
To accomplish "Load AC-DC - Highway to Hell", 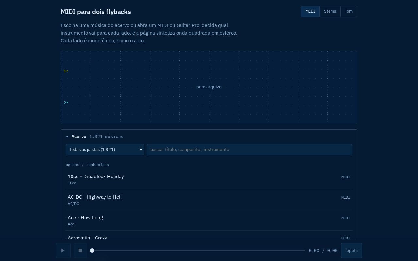I will pos(209,200).
